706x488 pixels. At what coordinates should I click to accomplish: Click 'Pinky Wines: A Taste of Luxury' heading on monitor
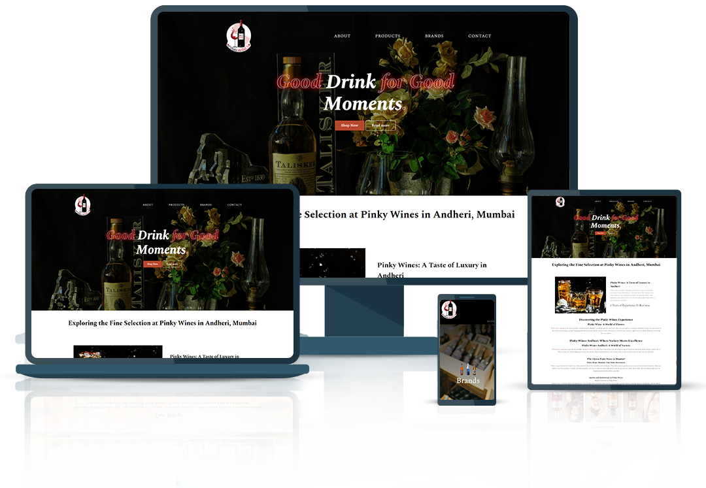pos(432,269)
